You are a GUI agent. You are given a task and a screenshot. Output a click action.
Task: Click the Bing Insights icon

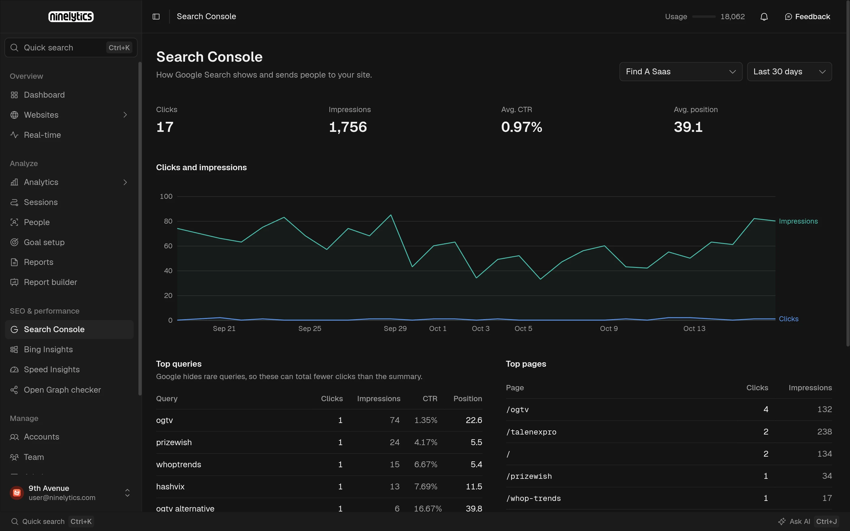pos(14,350)
